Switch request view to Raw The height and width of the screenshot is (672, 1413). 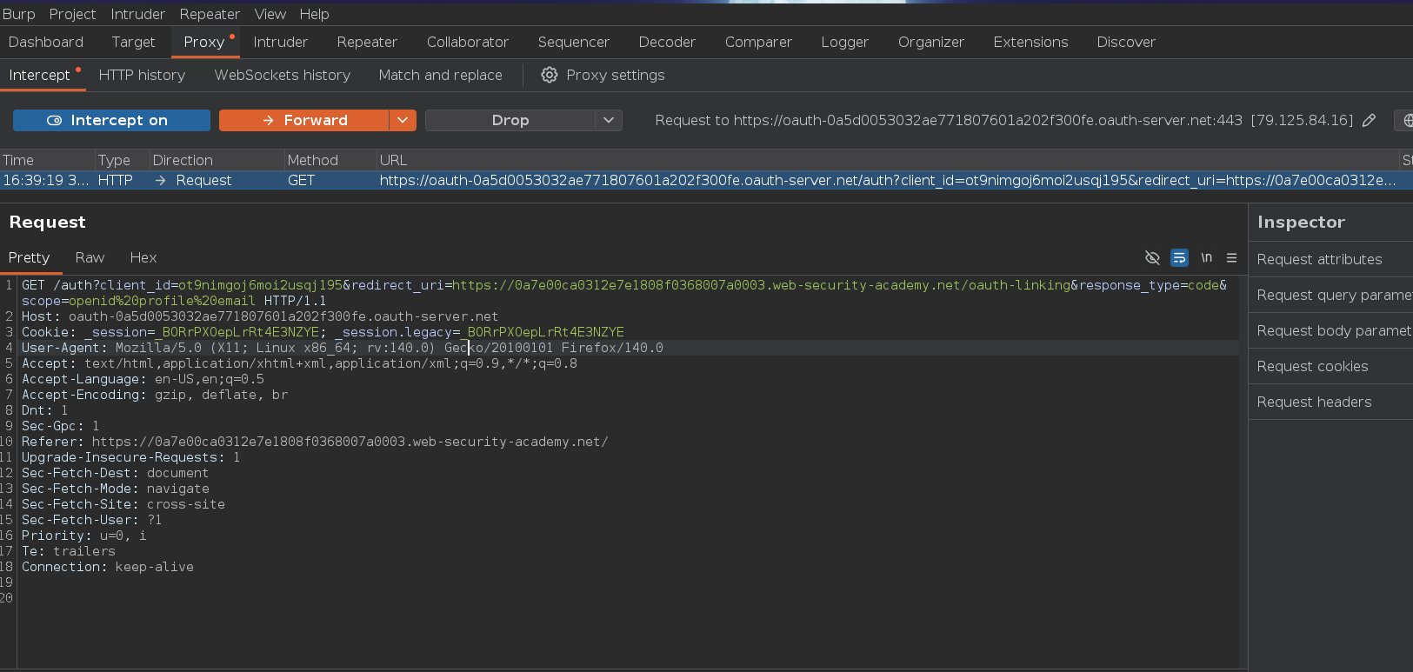tap(90, 257)
